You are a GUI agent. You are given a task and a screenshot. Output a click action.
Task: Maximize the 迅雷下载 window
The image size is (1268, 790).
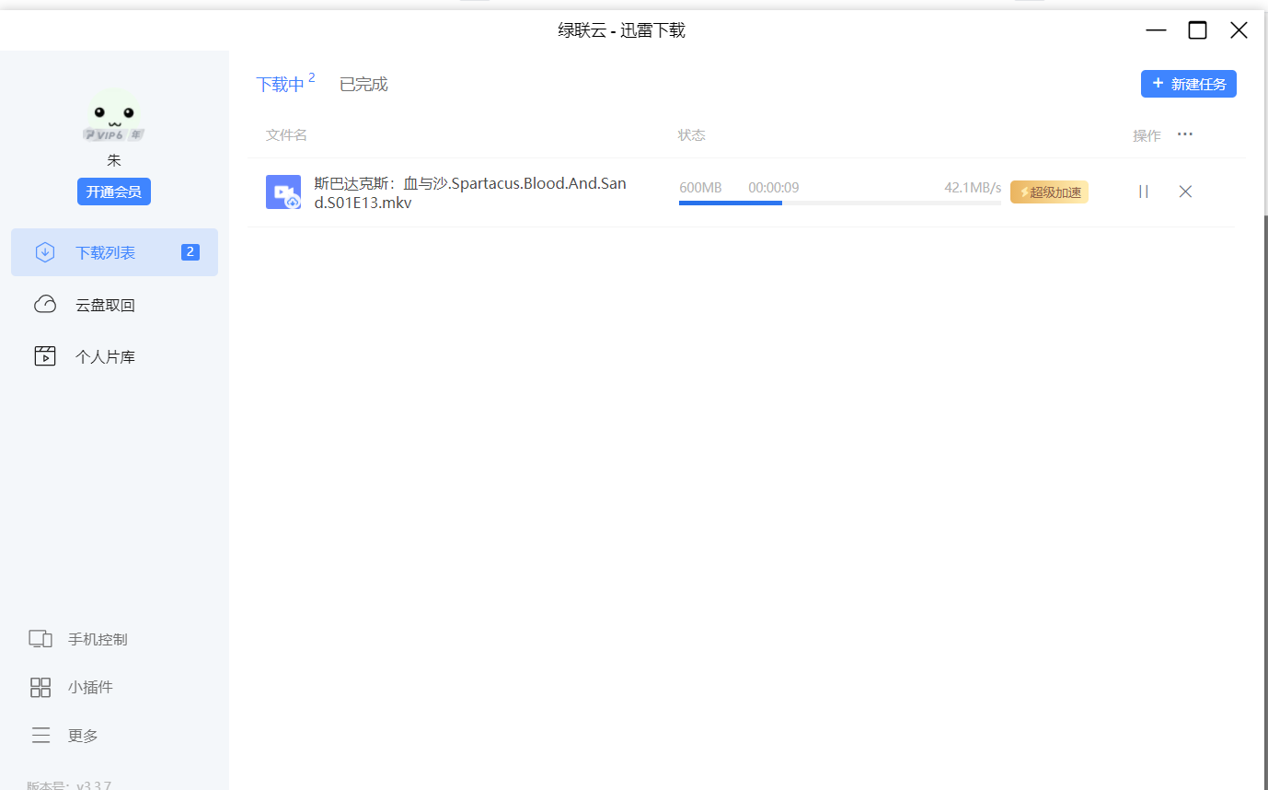point(1197,30)
